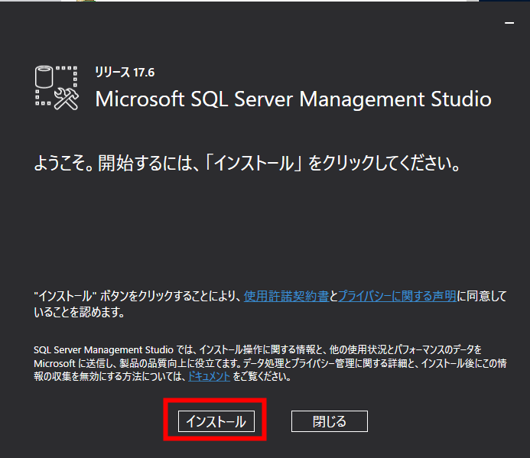
Task: Open the プライバシーに関する声明 link
Action: [397, 296]
